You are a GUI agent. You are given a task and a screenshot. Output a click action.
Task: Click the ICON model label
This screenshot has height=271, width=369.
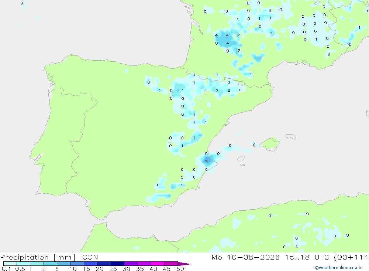[89, 257]
